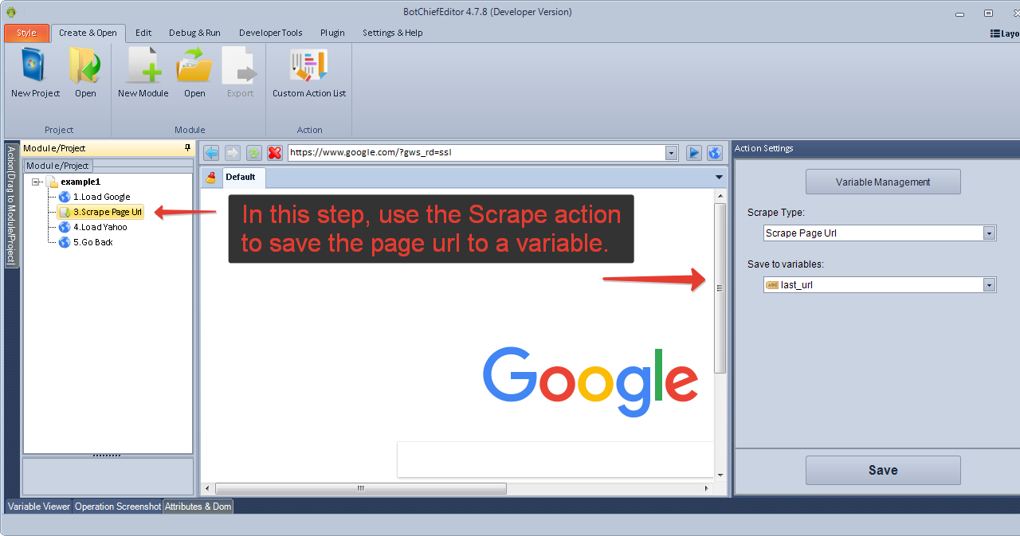
Task: Open the Save to variables dropdown
Action: 989,285
